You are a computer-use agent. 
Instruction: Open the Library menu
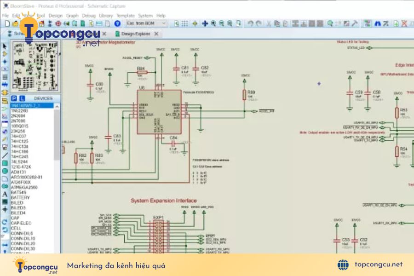tap(106, 16)
